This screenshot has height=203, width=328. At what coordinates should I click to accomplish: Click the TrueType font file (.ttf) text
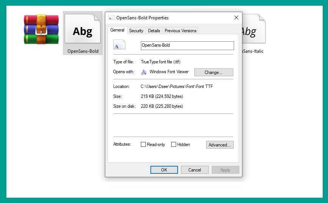pyautogui.click(x=161, y=62)
